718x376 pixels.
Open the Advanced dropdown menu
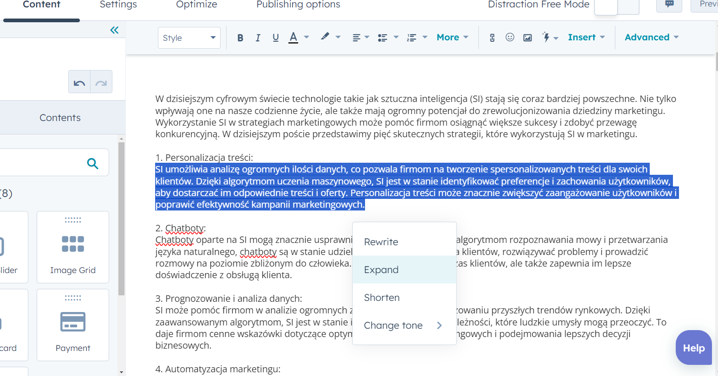[652, 38]
